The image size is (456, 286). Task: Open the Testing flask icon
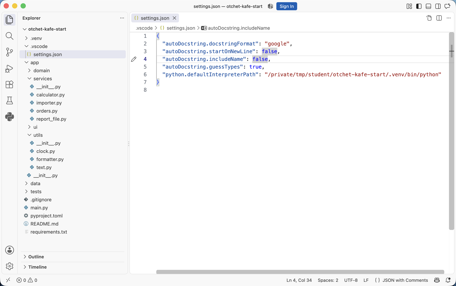click(9, 100)
